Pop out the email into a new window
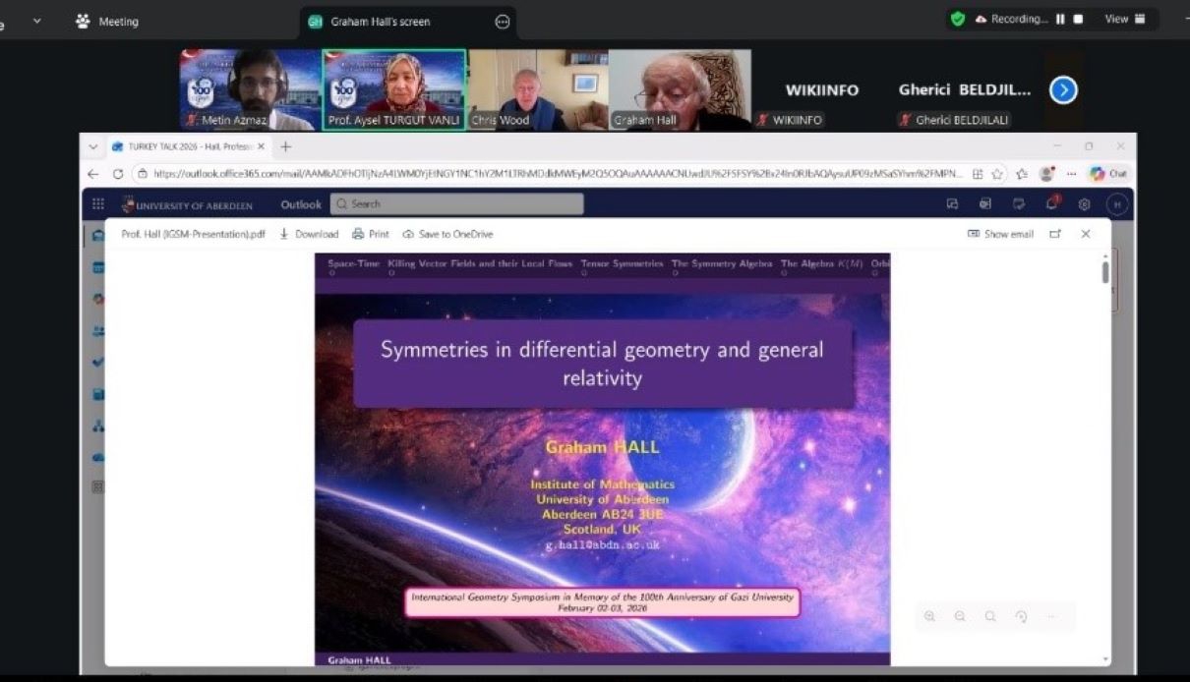 [x=1055, y=234]
